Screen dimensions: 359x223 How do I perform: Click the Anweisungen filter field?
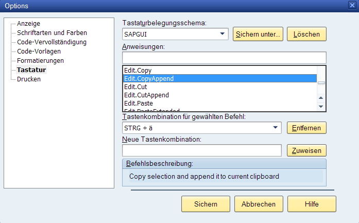point(224,58)
